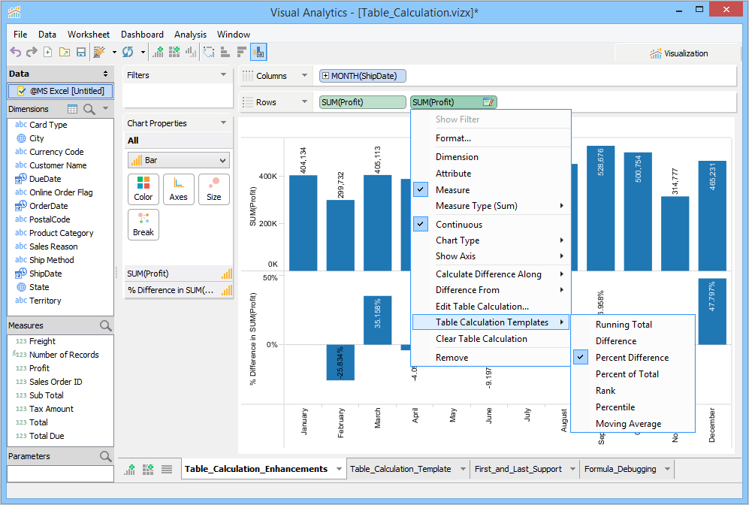Image resolution: width=749 pixels, height=505 pixels.
Task: Toggle the show labels toolbar icon
Action: 258,52
